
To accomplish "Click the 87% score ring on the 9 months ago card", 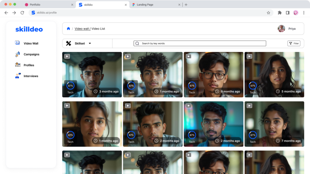I will [192, 86].
